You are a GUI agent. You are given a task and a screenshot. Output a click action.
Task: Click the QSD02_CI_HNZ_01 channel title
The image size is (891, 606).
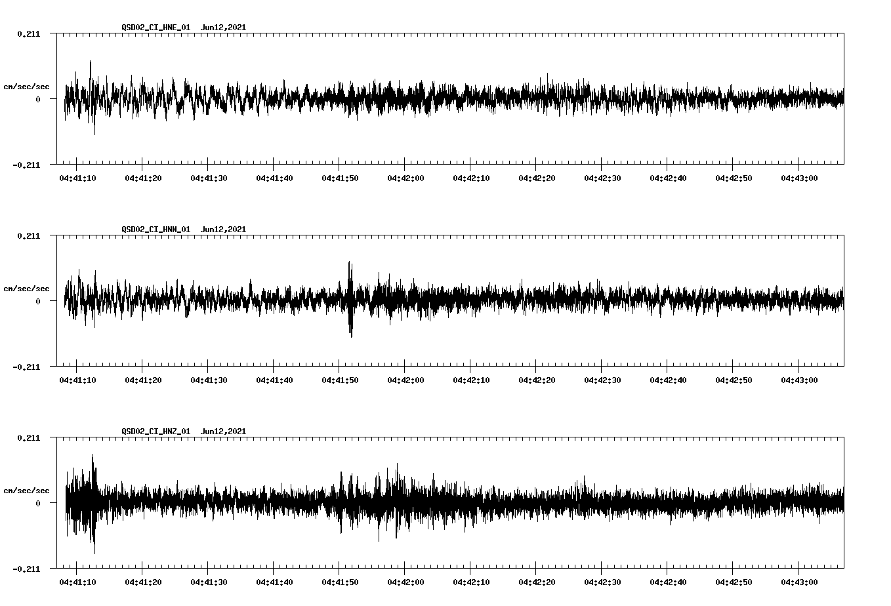click(156, 432)
